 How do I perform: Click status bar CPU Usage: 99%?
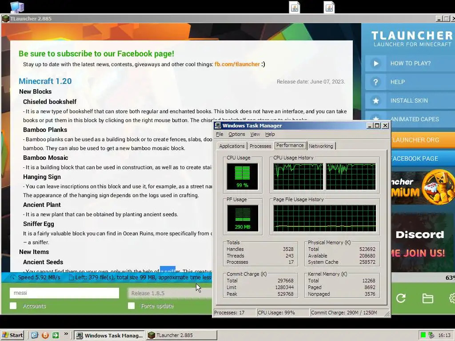(283, 313)
